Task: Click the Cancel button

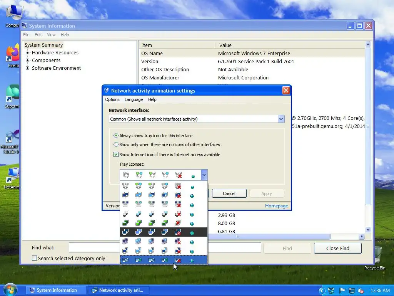Action: 229,193
